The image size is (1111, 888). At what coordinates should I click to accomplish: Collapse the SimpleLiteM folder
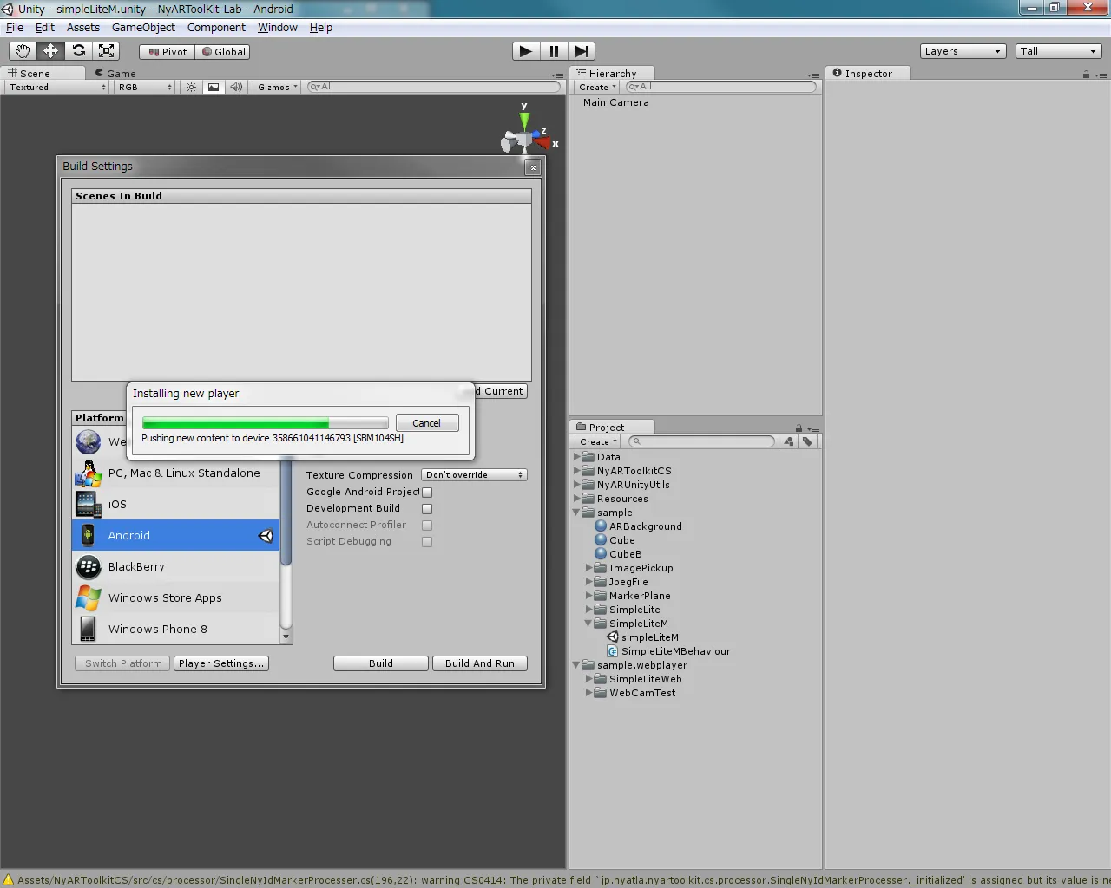pos(589,624)
